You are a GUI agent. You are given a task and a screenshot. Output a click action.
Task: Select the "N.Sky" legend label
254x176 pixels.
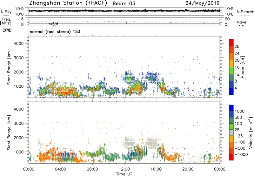pyautogui.click(x=6, y=12)
